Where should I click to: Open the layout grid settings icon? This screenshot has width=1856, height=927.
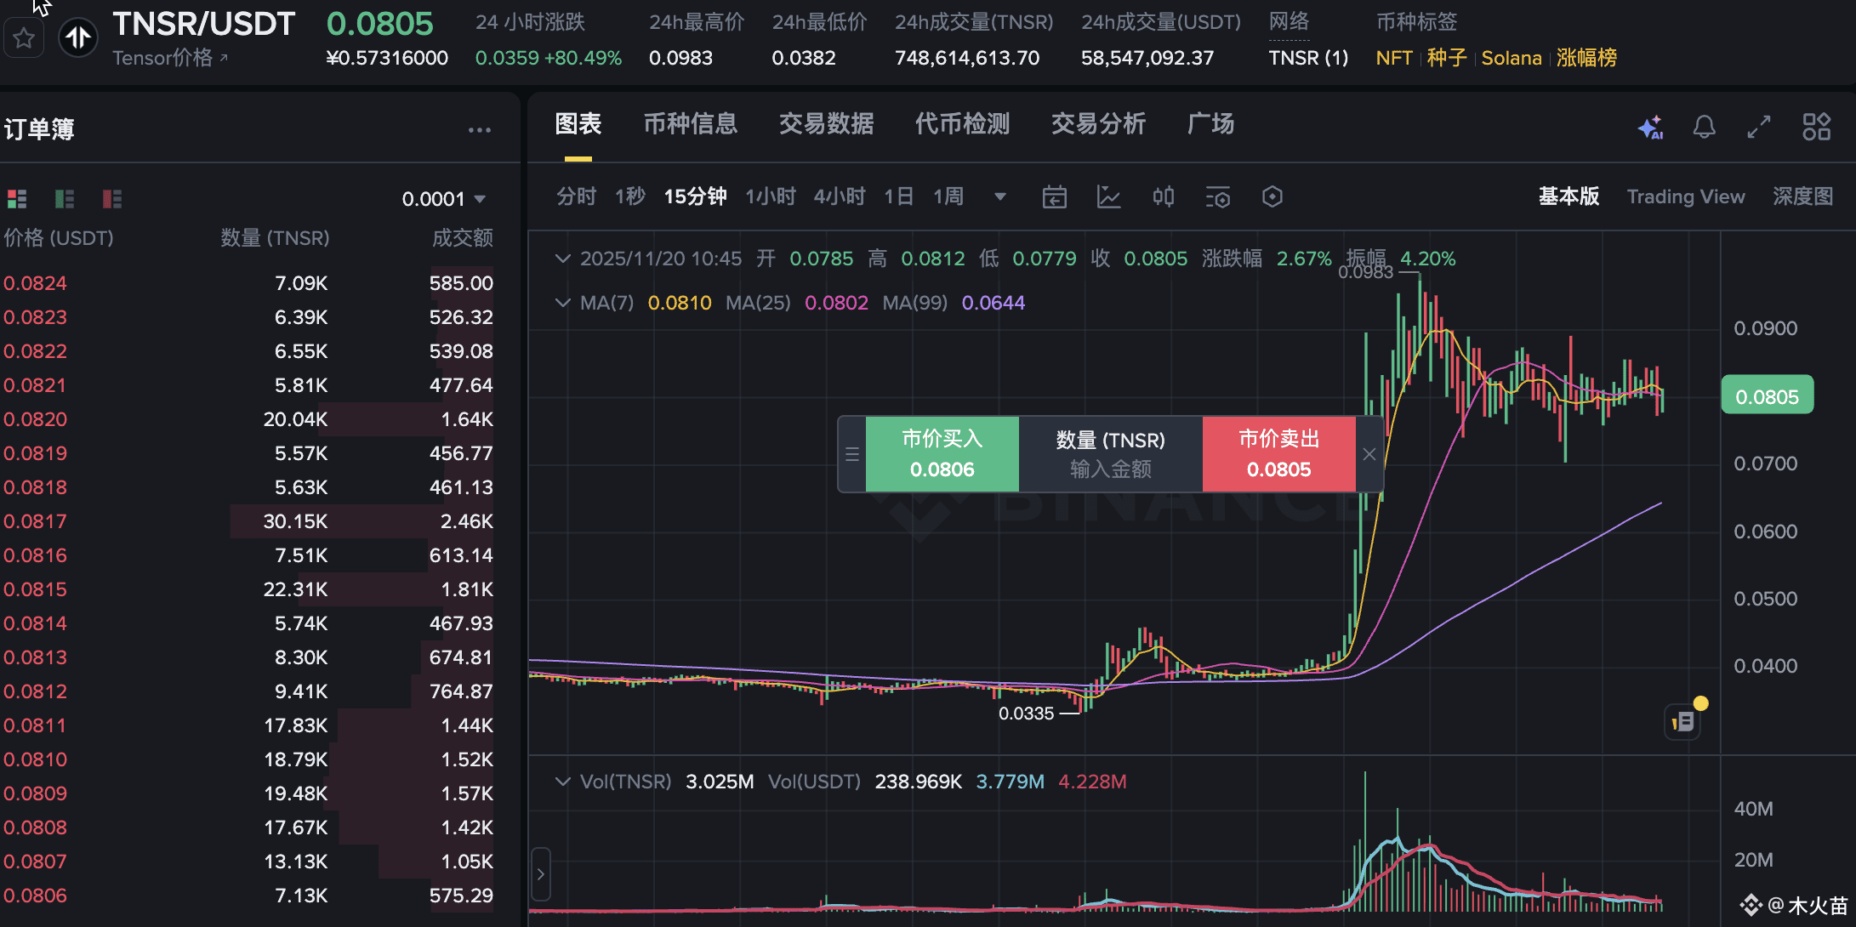(1816, 127)
